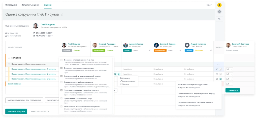Screen dimensions: 257x119
Task: Open the Еще dropdown menu
Action: [209, 5]
